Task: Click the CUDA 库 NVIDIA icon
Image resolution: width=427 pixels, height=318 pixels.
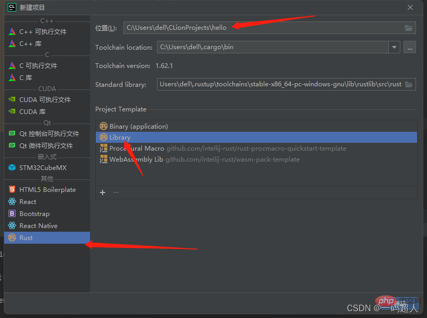Action: (x=12, y=111)
